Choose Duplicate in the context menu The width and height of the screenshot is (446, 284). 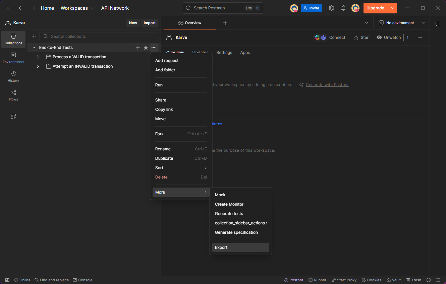coord(181,158)
